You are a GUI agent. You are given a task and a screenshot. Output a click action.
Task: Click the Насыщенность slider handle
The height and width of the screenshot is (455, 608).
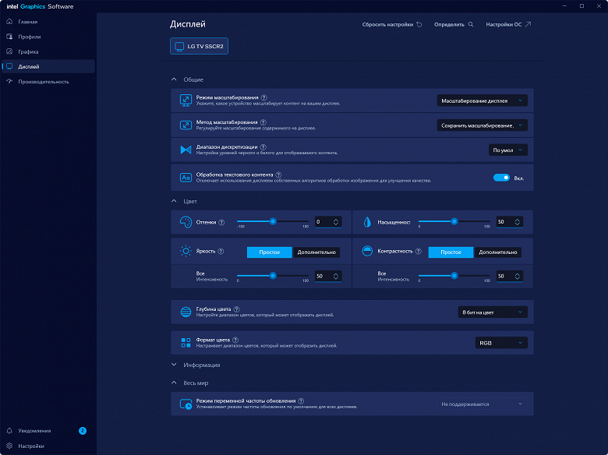(x=454, y=221)
